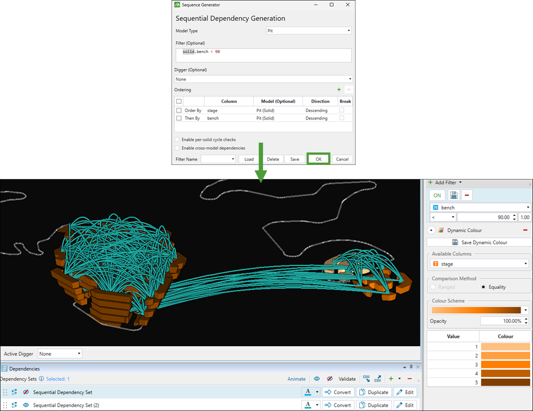The image size is (533, 411).
Task: Click the filter expression text field
Action: [263, 55]
